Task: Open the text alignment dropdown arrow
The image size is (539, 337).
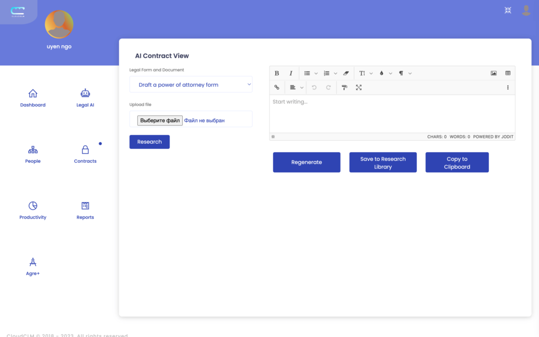Action: [x=302, y=87]
